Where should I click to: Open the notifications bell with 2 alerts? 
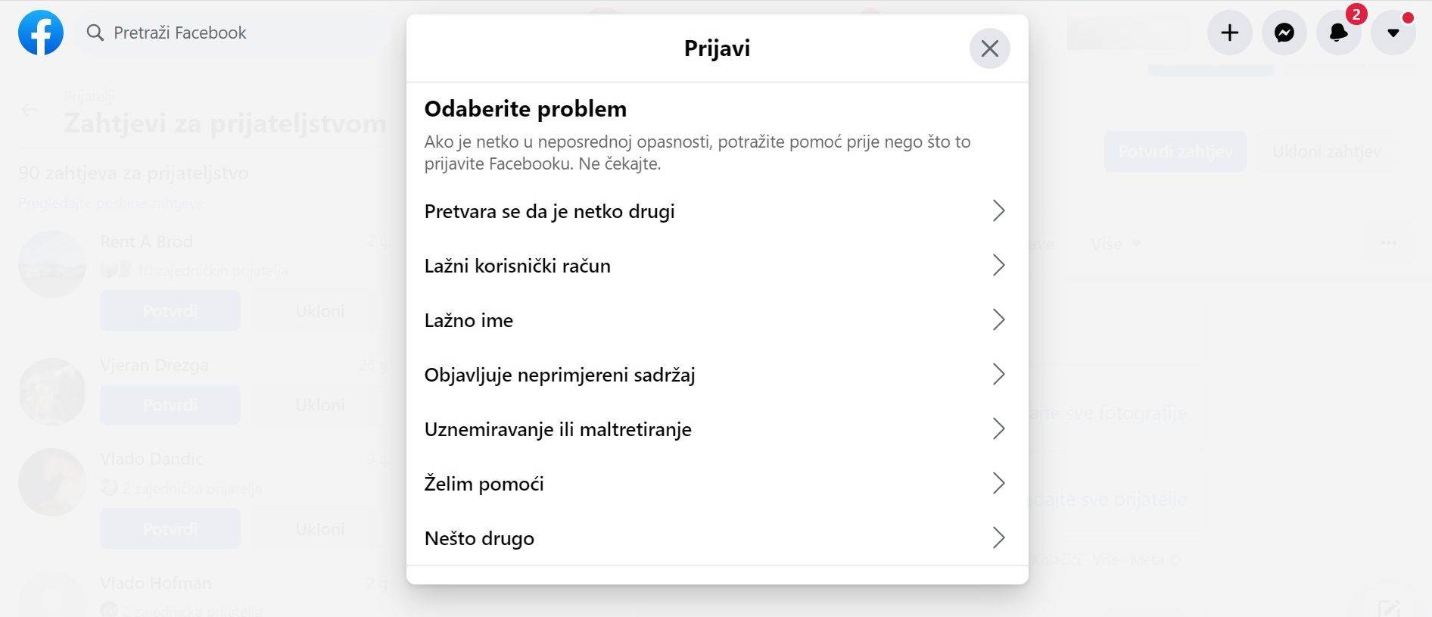click(x=1338, y=33)
